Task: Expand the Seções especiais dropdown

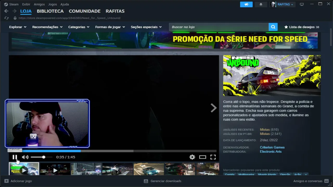Action: [x=146, y=27]
